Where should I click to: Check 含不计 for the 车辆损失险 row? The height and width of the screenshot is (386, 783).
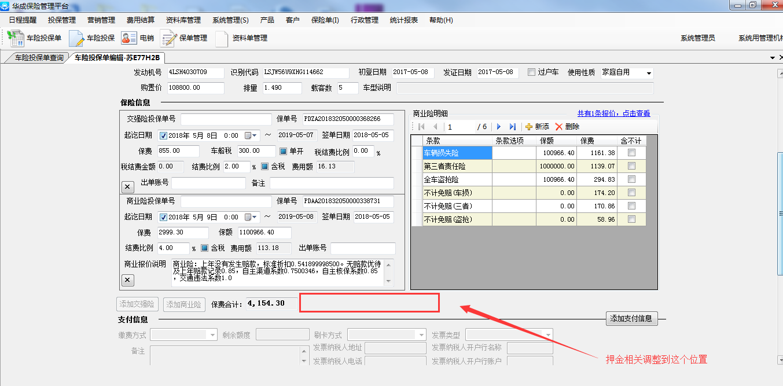coord(631,153)
